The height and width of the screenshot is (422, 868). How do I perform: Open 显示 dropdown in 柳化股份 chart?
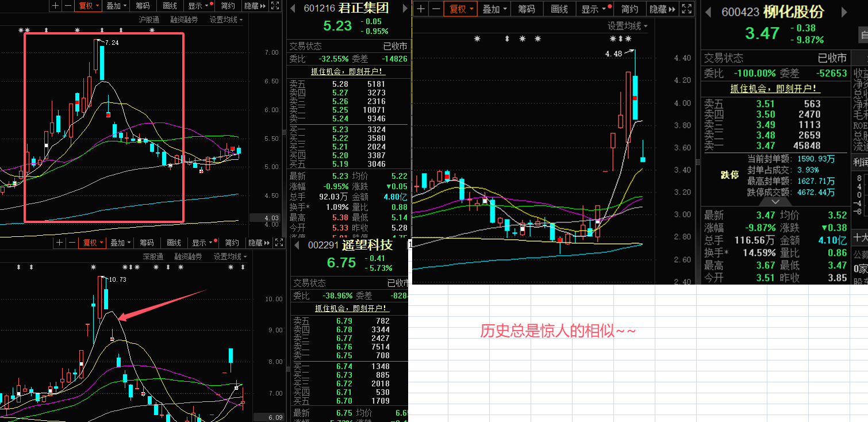coord(594,9)
